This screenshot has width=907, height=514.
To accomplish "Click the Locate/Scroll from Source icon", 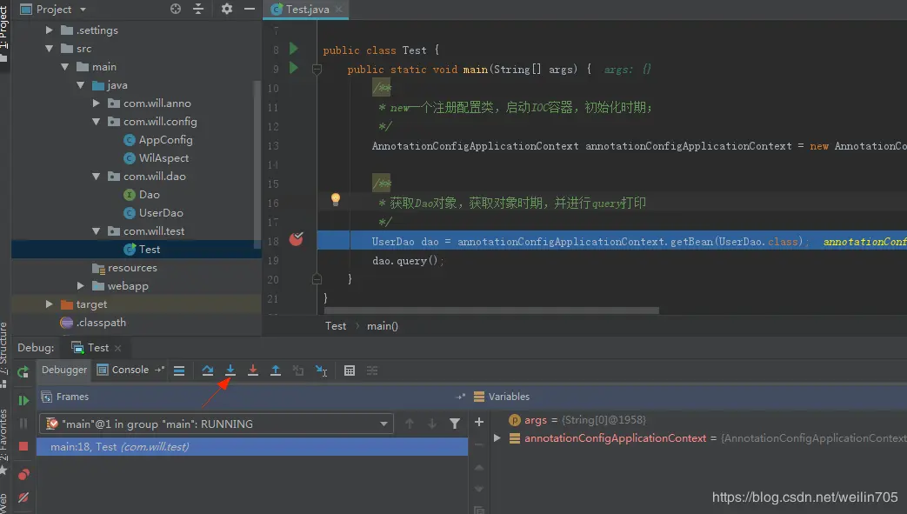I will (x=176, y=9).
